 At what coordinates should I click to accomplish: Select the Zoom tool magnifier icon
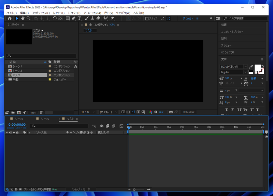click(28, 18)
